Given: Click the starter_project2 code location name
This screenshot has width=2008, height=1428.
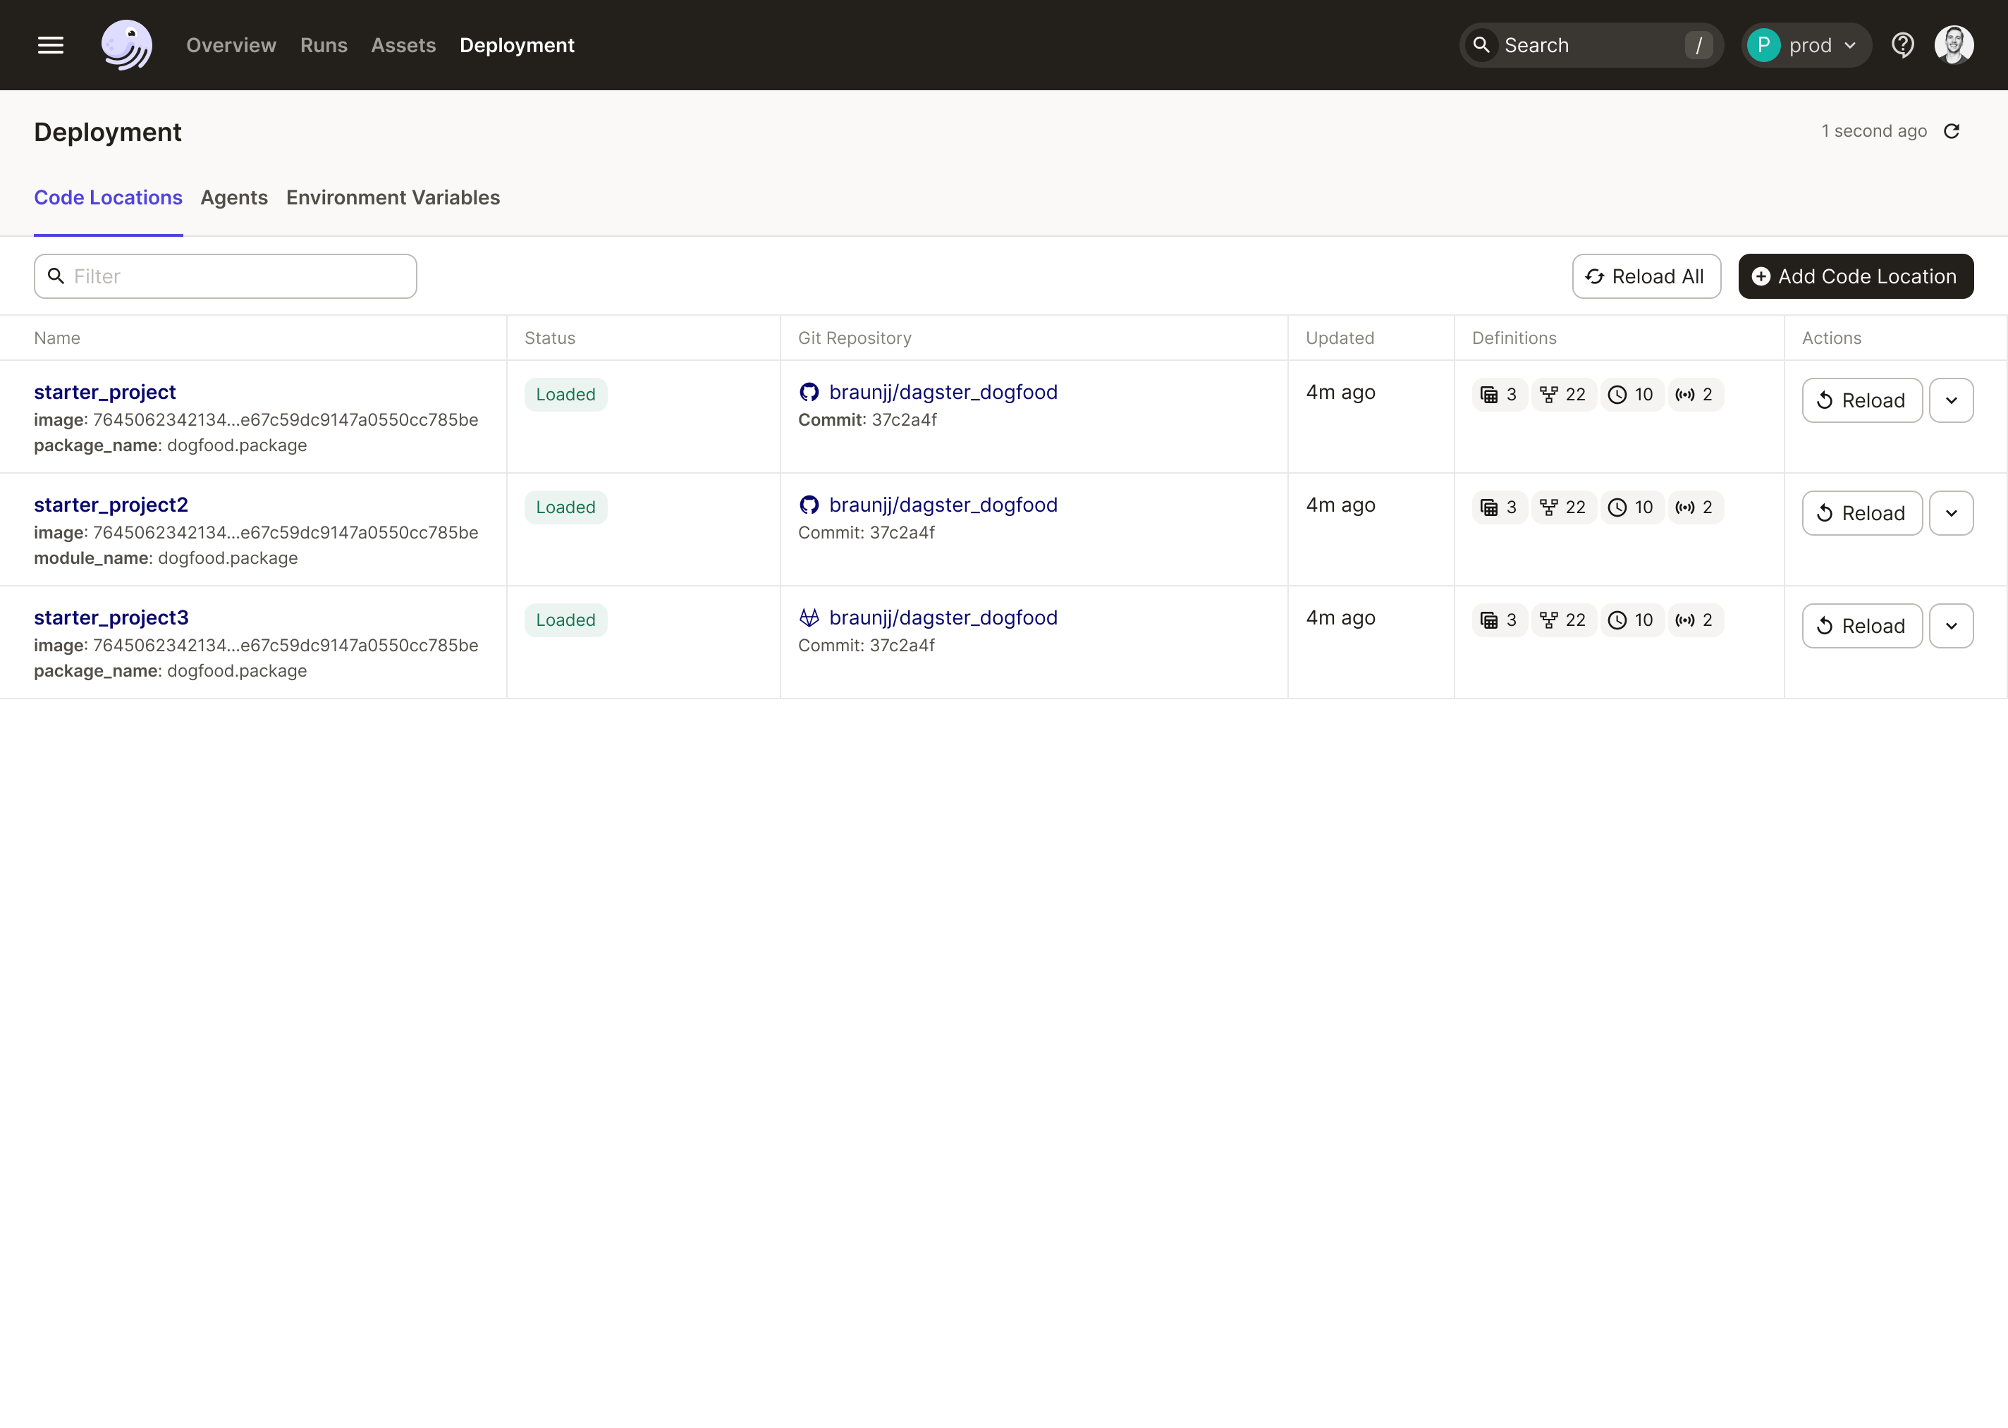Looking at the screenshot, I should tap(111, 505).
